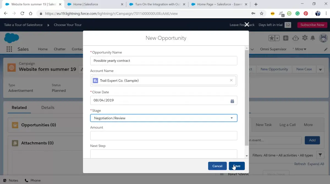This screenshot has height=184, width=330.
Task: Open the Stage dropdown showing Negotiation/Review
Action: [x=164, y=118]
